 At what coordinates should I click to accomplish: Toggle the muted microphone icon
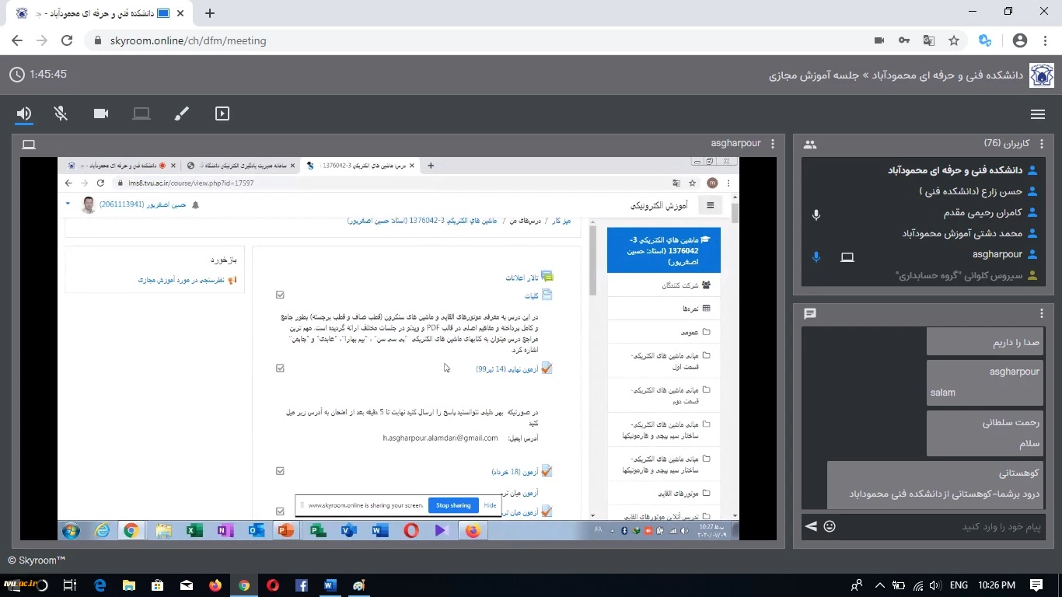(x=61, y=114)
